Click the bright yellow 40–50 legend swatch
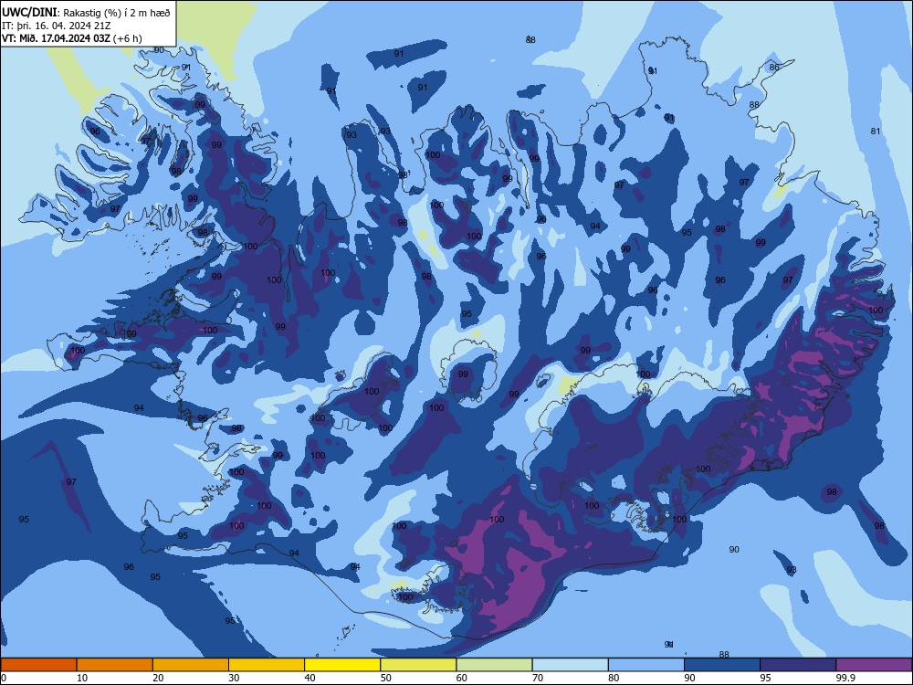 tap(342, 665)
